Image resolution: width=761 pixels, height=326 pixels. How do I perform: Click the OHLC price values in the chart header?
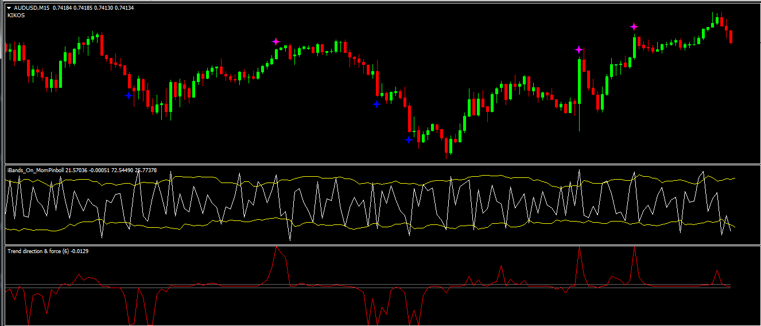point(93,8)
